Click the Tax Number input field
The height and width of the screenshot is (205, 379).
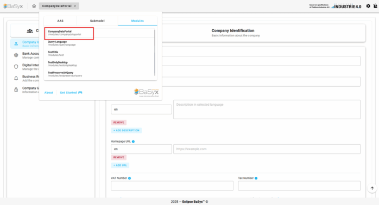(x=299, y=185)
